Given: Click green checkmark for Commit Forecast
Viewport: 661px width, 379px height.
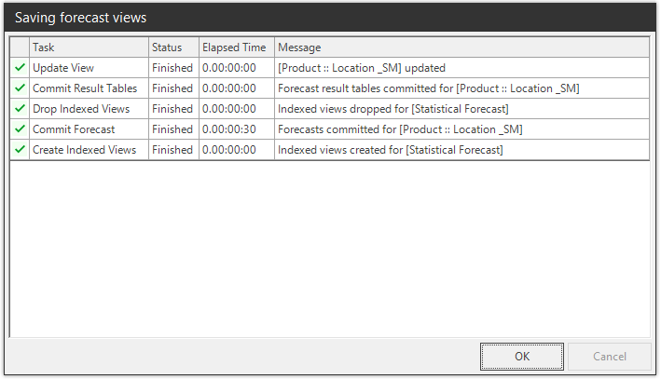Looking at the screenshot, I should tap(20, 129).
